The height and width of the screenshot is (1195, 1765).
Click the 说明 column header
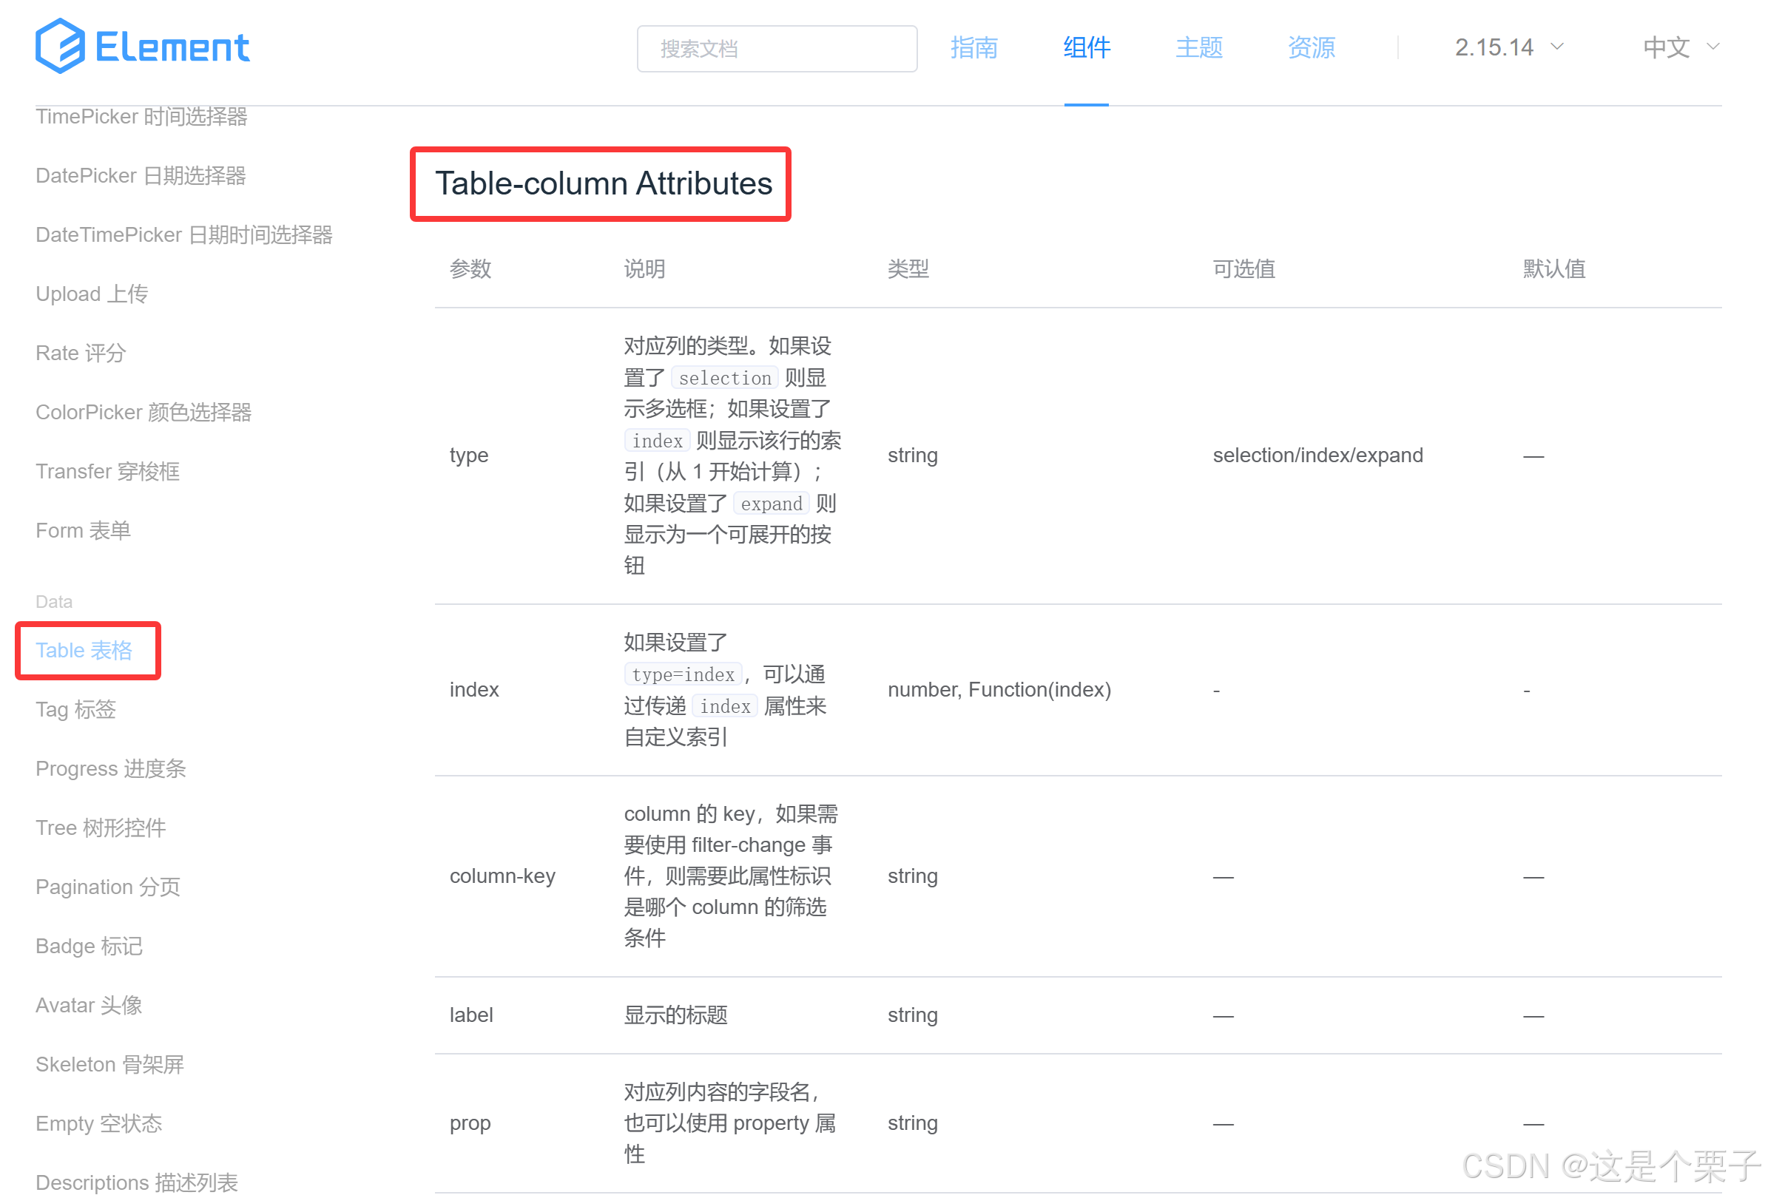[x=645, y=268]
